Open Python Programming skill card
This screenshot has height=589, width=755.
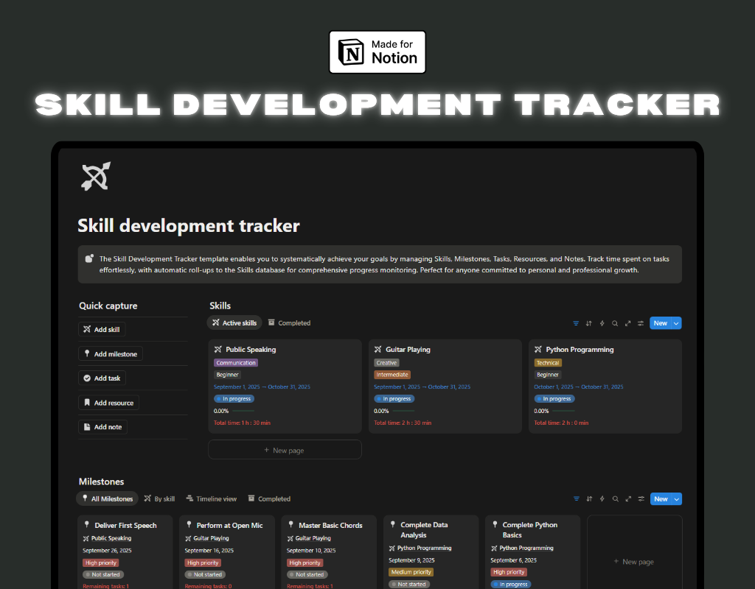pos(605,386)
